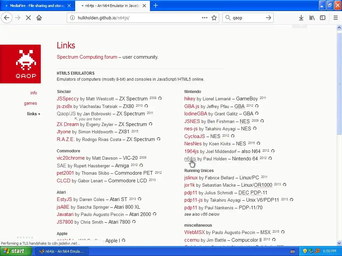Image resolution: width=342 pixels, height=256 pixels.
Task: Open the on-screen keyboard tray icon
Action: [x=293, y=251]
